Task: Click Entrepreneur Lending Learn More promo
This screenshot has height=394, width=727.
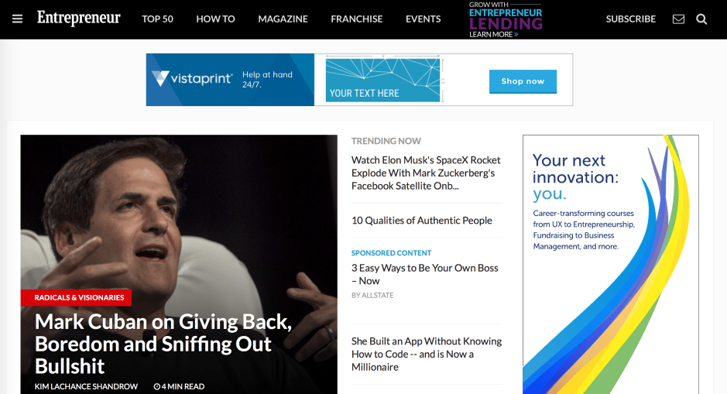Action: point(506,19)
